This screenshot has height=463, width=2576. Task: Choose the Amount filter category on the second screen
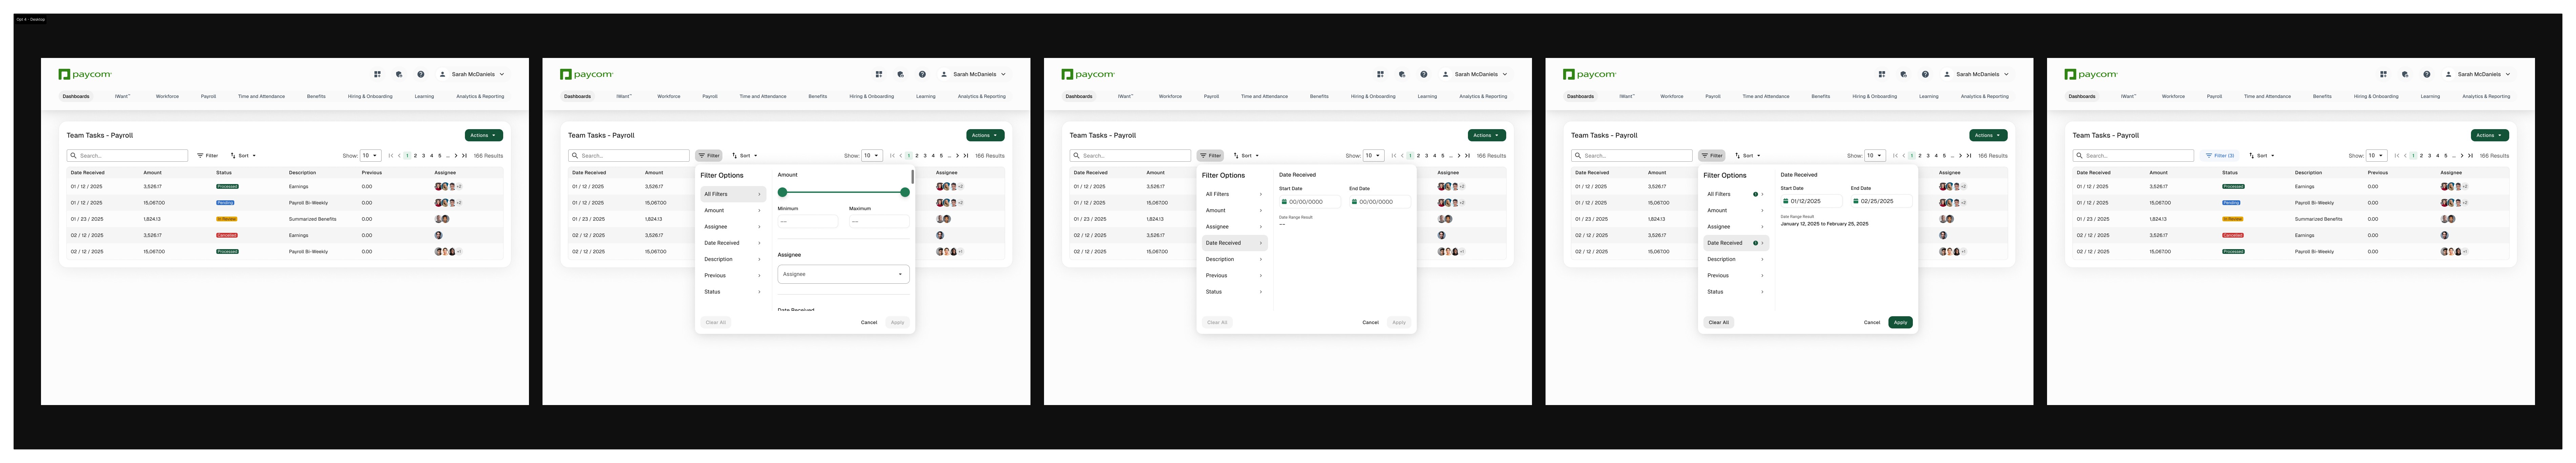pos(733,211)
